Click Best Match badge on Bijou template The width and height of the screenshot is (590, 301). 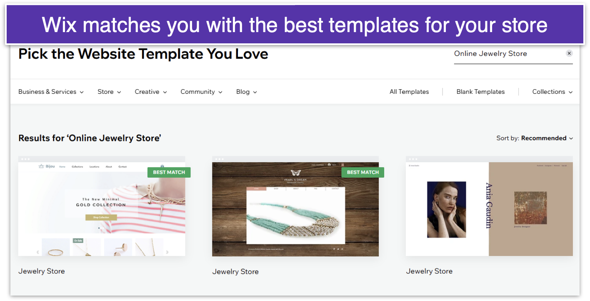coord(169,172)
